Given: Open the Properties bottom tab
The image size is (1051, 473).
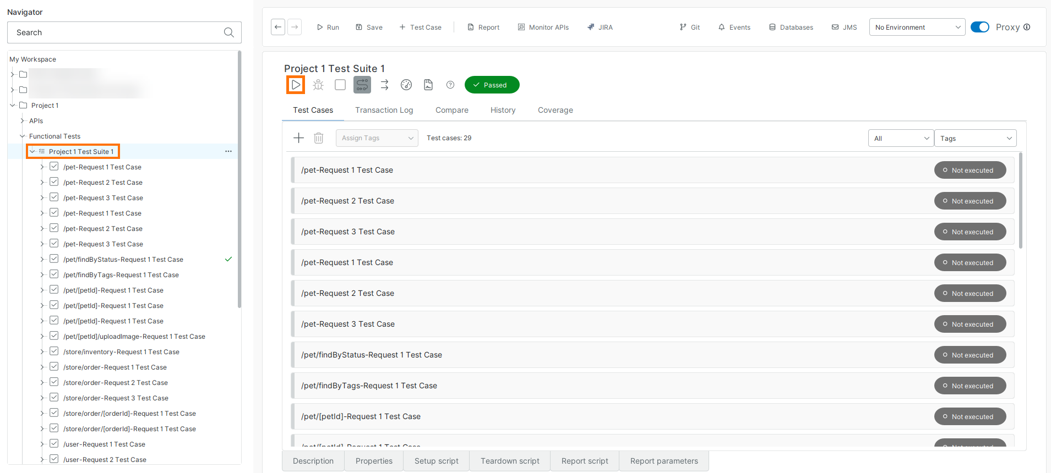Looking at the screenshot, I should point(374,461).
